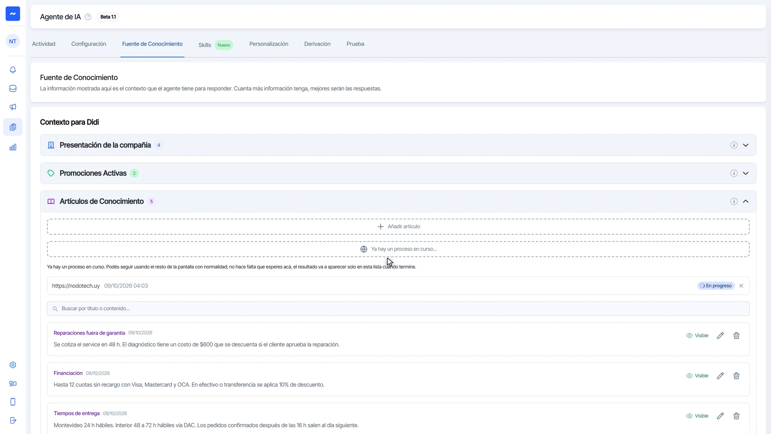The width and height of the screenshot is (771, 434).
Task: Collapse Artículos de Conocimiento section
Action: pyautogui.click(x=746, y=201)
